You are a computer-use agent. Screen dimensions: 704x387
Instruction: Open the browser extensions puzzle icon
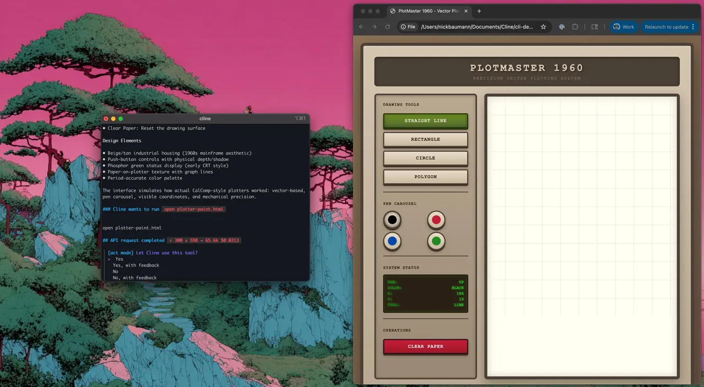point(575,26)
